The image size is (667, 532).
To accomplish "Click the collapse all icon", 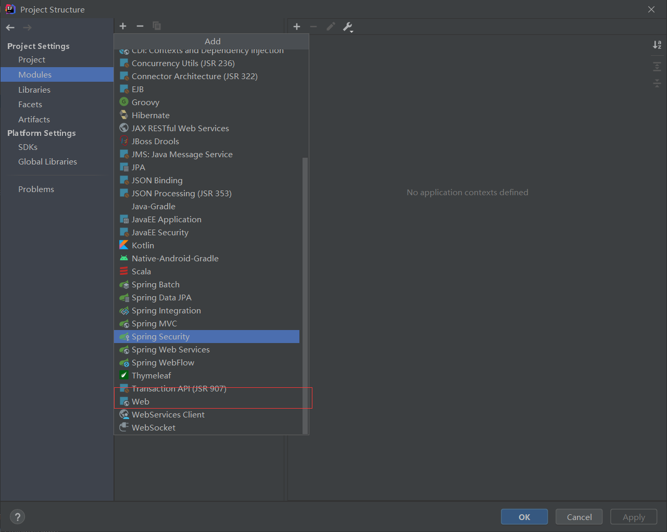I will 657,83.
